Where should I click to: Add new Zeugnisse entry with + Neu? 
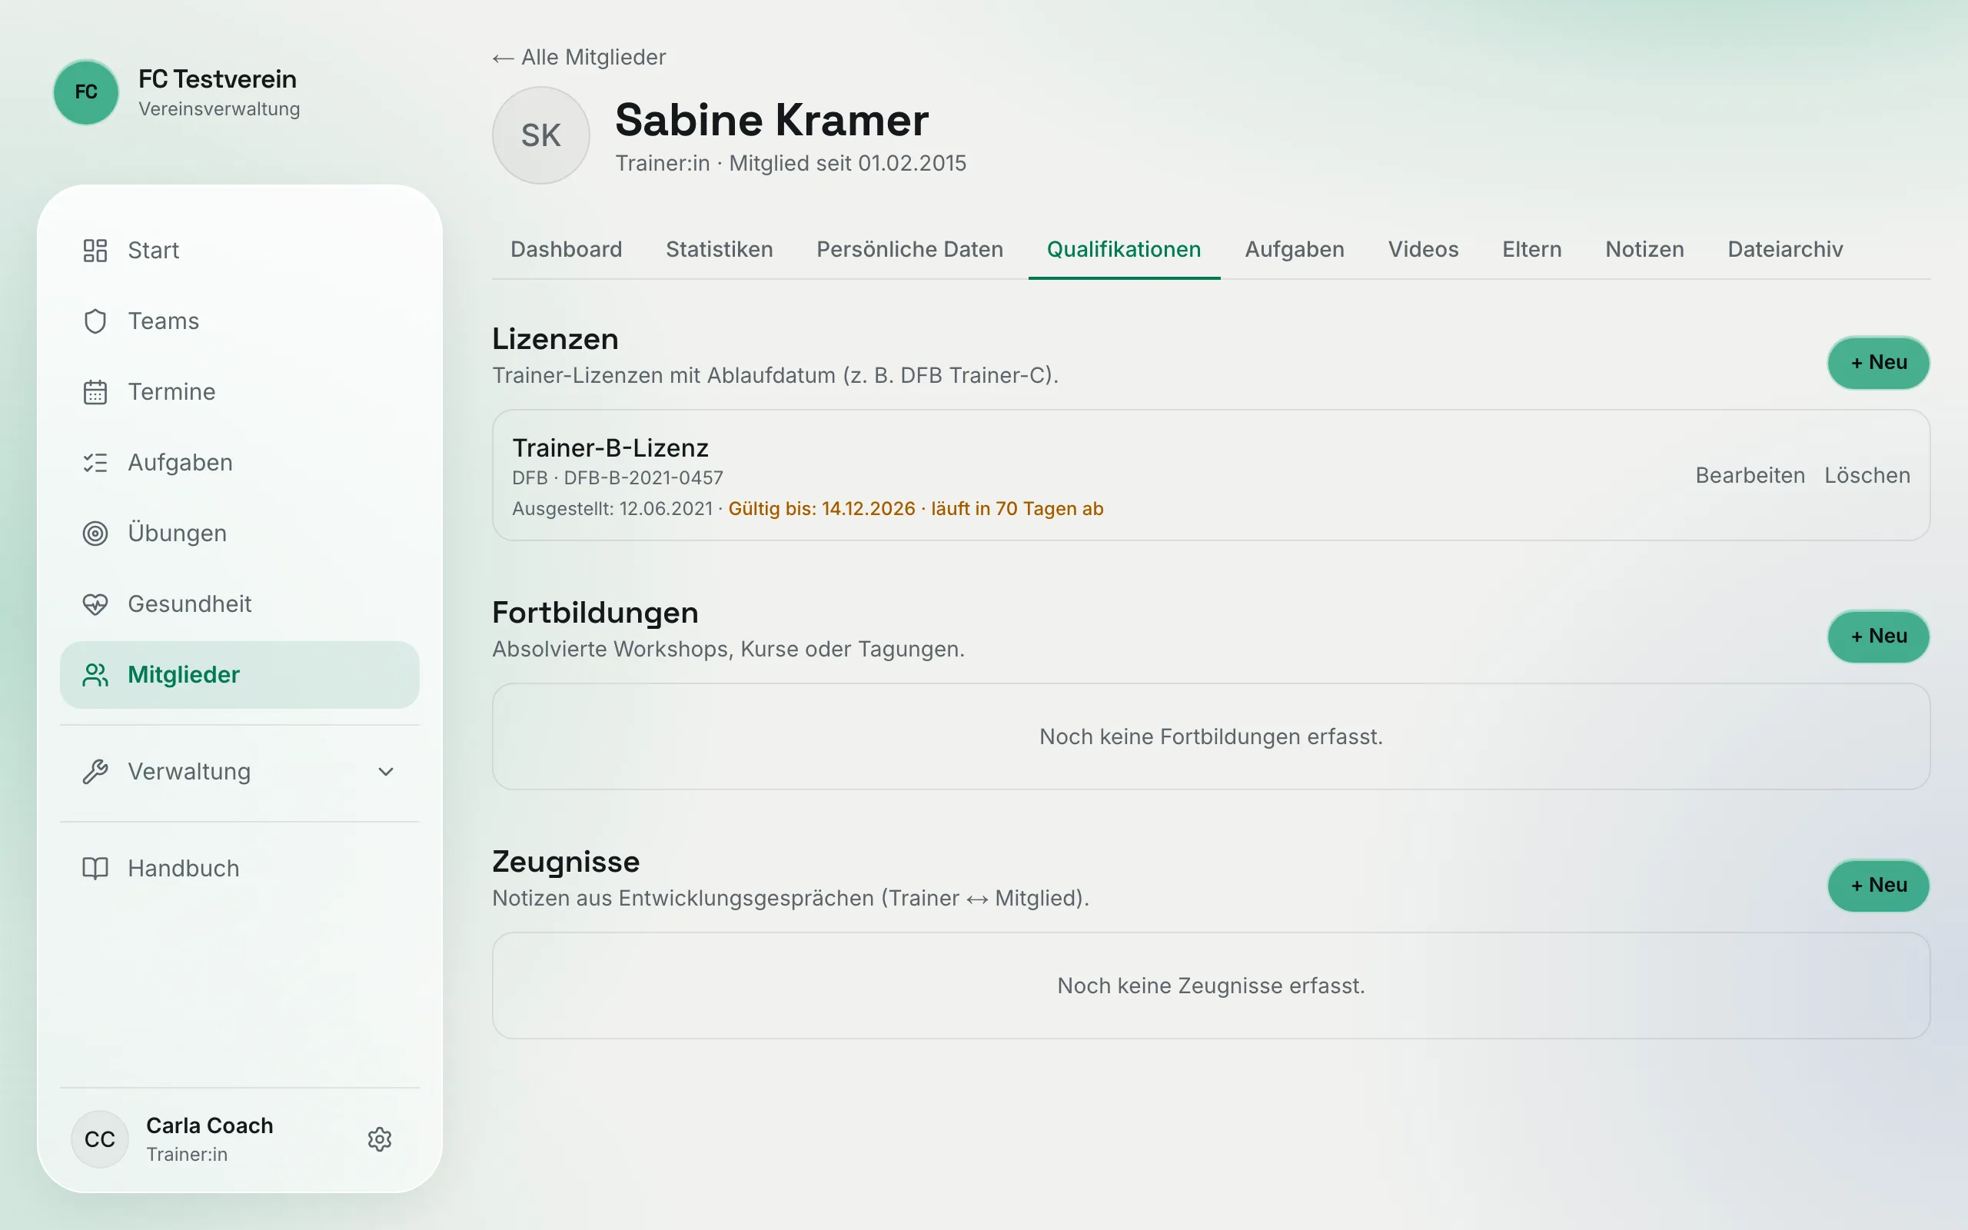pos(1878,885)
